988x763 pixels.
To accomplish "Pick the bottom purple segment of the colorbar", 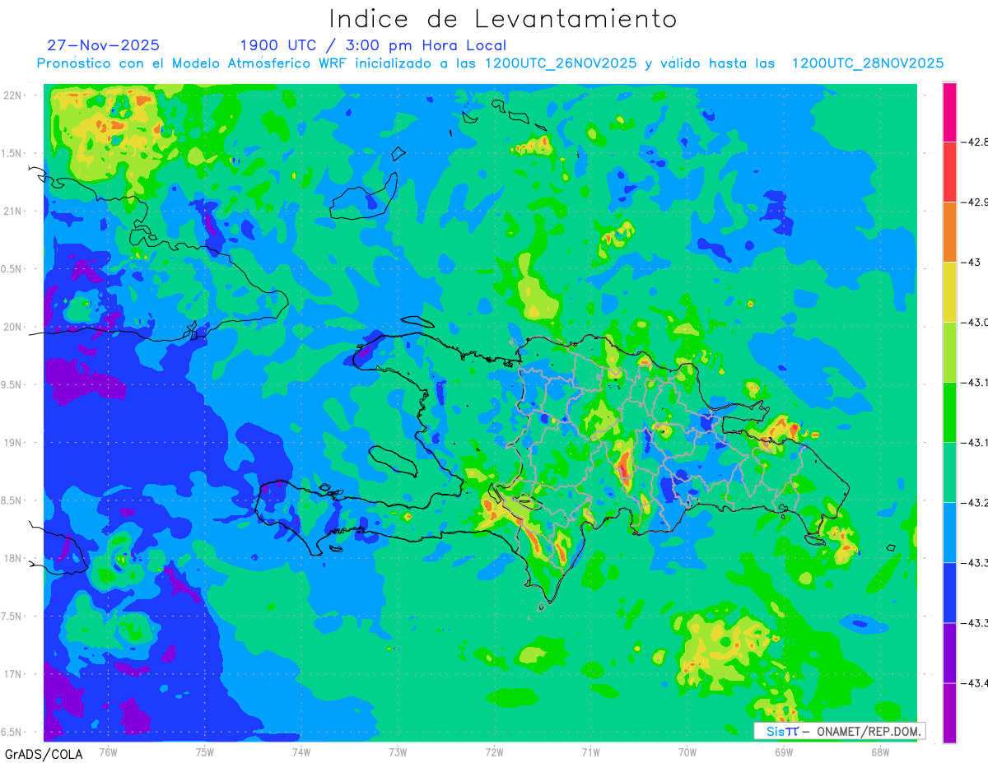I will 949,713.
